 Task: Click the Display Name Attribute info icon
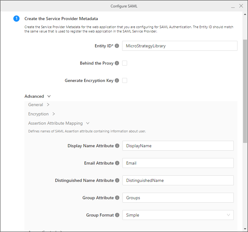pyautogui.click(x=117, y=146)
